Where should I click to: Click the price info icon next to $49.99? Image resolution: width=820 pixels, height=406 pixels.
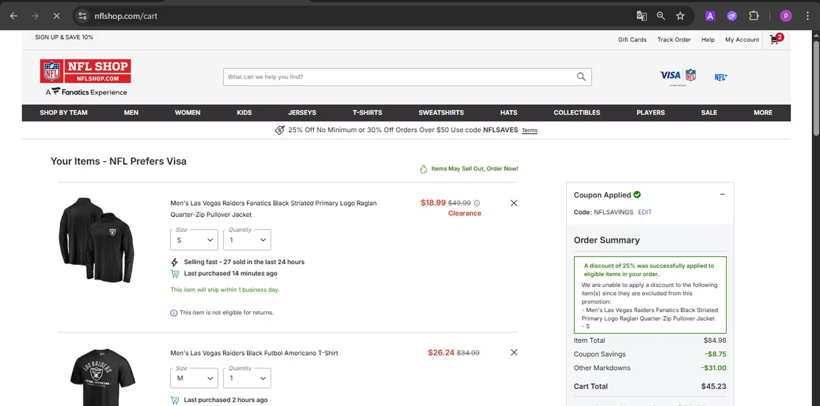pyautogui.click(x=477, y=203)
